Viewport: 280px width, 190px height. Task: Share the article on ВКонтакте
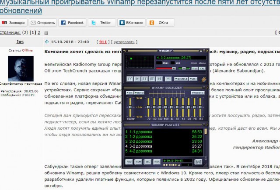click(x=131, y=23)
